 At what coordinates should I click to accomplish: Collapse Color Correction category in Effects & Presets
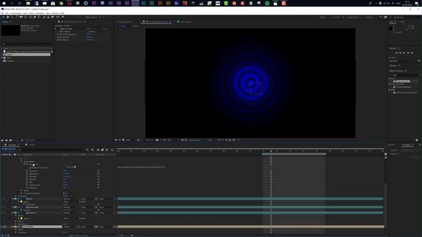(389, 84)
